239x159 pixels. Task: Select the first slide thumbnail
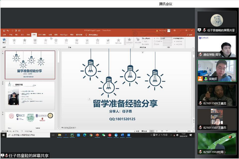(x=30, y=65)
